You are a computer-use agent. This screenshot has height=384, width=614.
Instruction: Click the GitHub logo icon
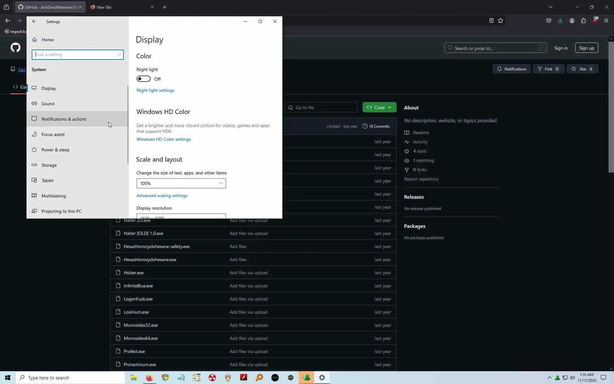[x=15, y=48]
